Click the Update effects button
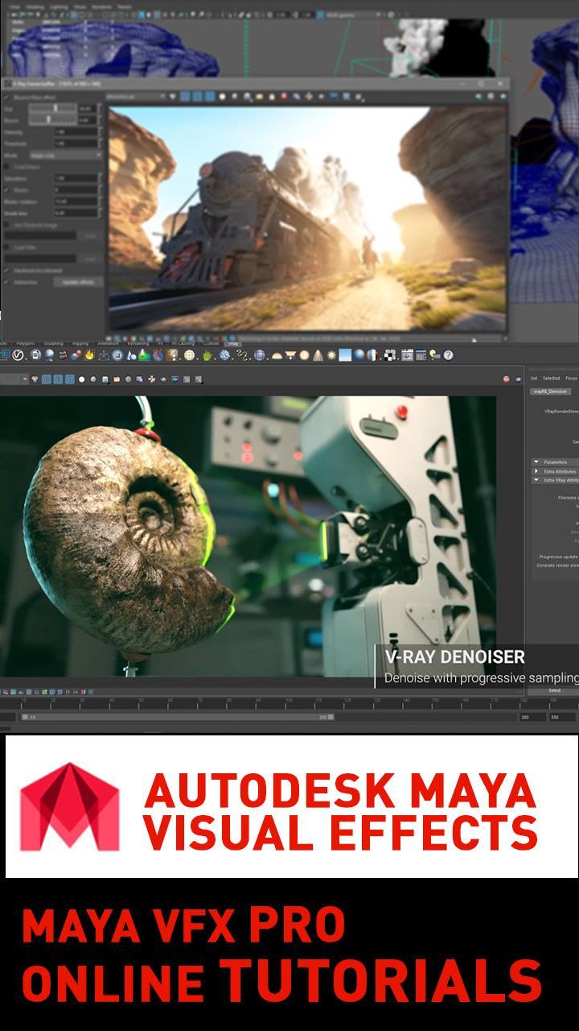Screen dimensions: 579x1031 coord(79,282)
